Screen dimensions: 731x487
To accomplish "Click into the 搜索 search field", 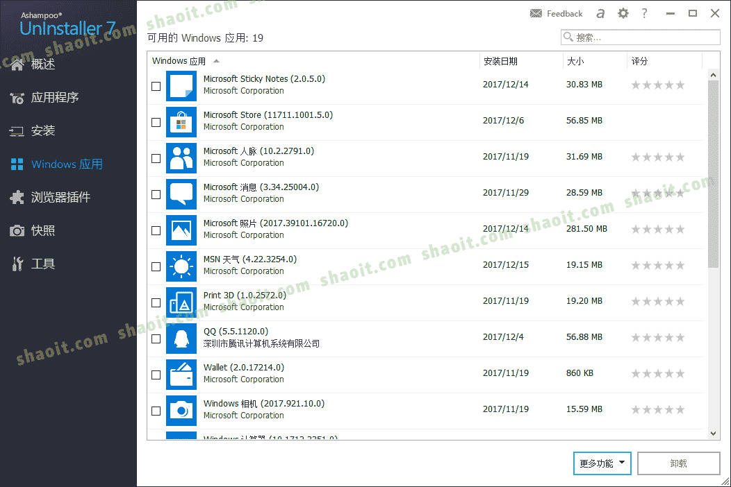I will click(640, 37).
